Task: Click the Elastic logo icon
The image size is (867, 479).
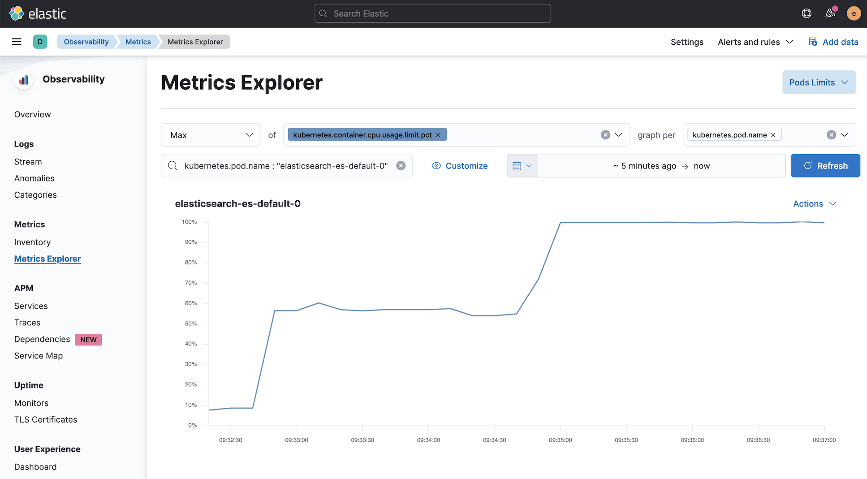Action: coord(17,13)
